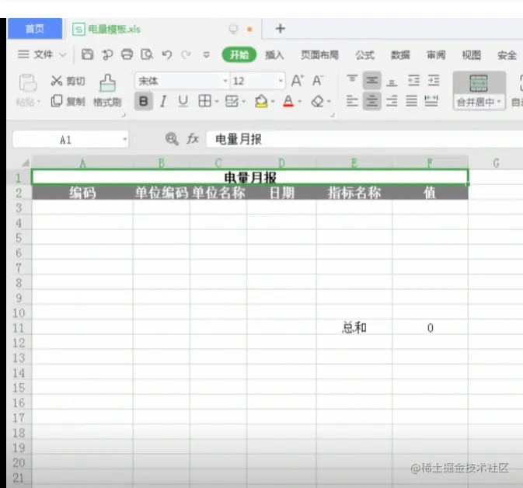This screenshot has width=523, height=488.
Task: Undo the last action
Action: point(167,54)
